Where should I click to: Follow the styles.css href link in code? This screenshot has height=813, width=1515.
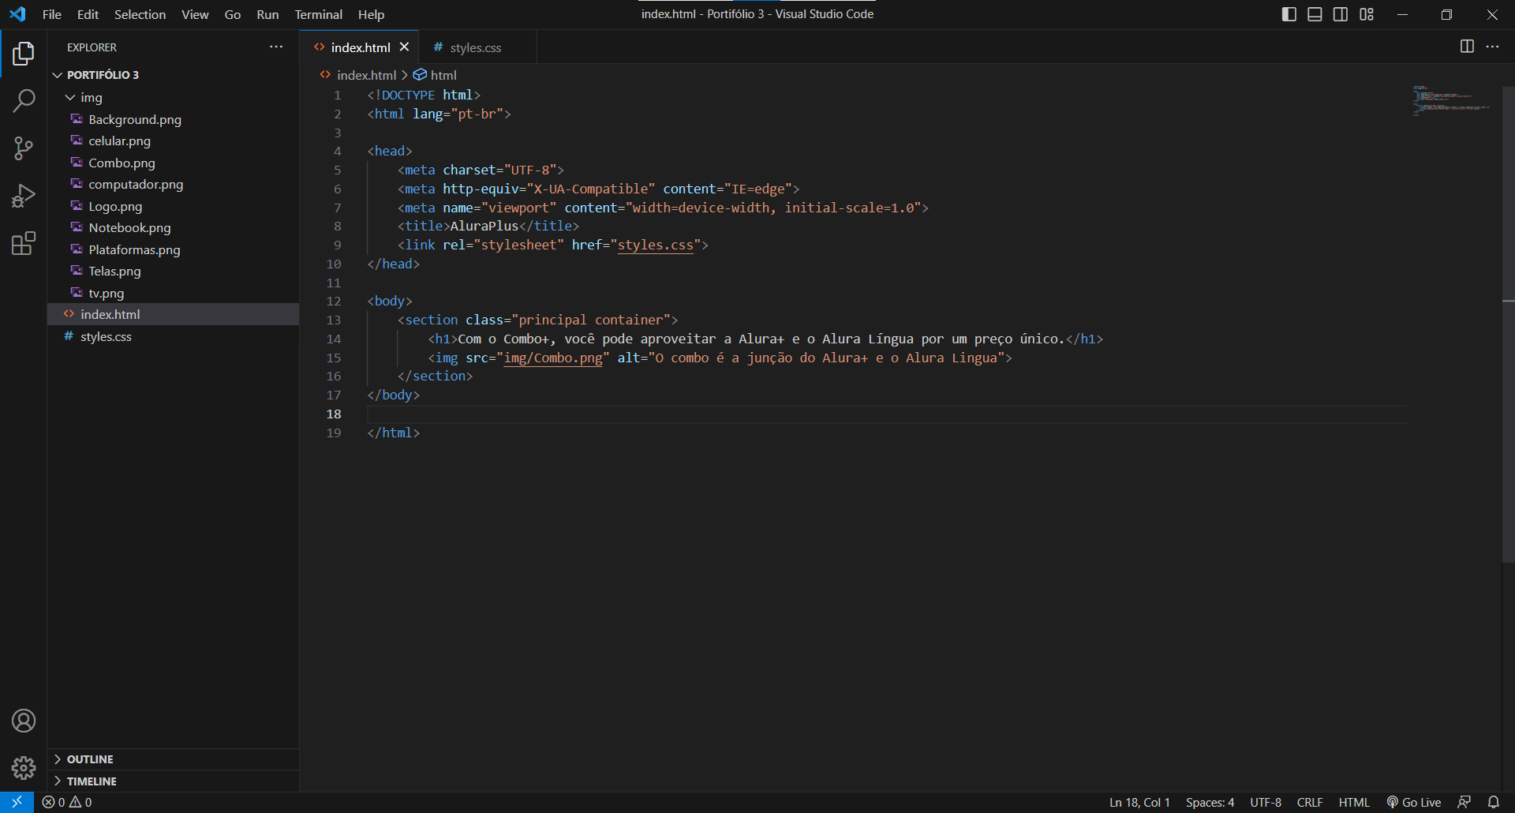(655, 245)
